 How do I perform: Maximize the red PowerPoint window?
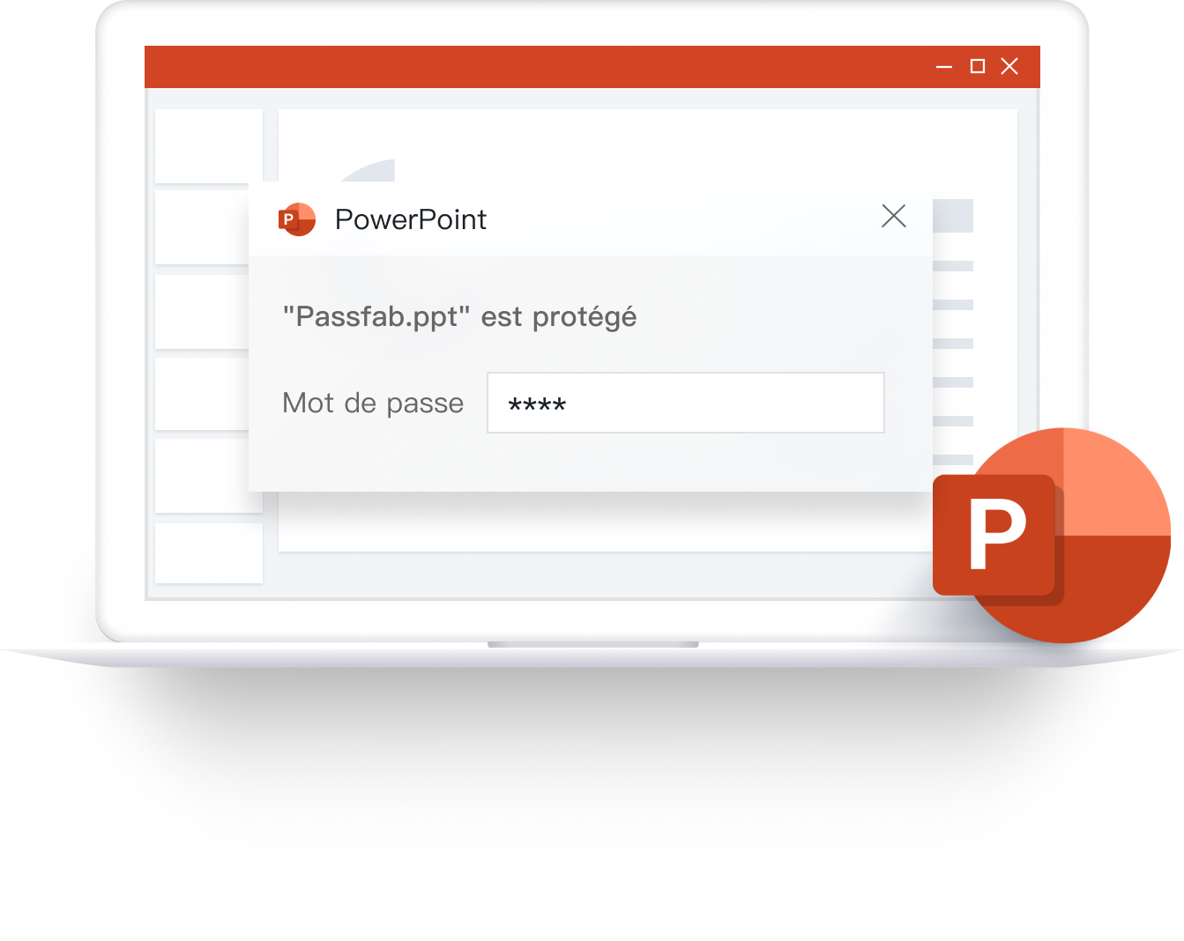pos(977,66)
